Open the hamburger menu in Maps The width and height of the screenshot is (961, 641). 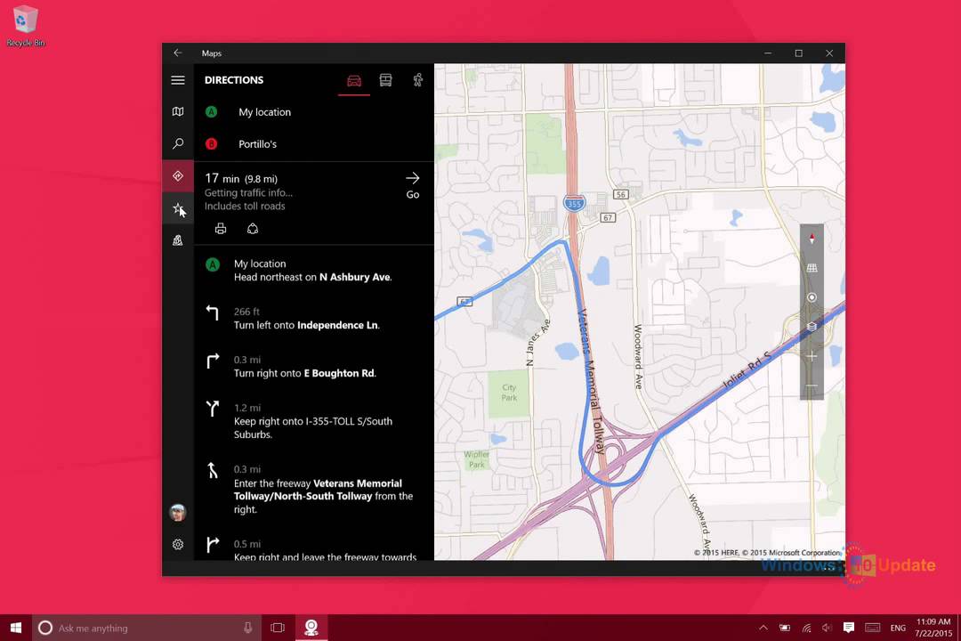(x=178, y=80)
